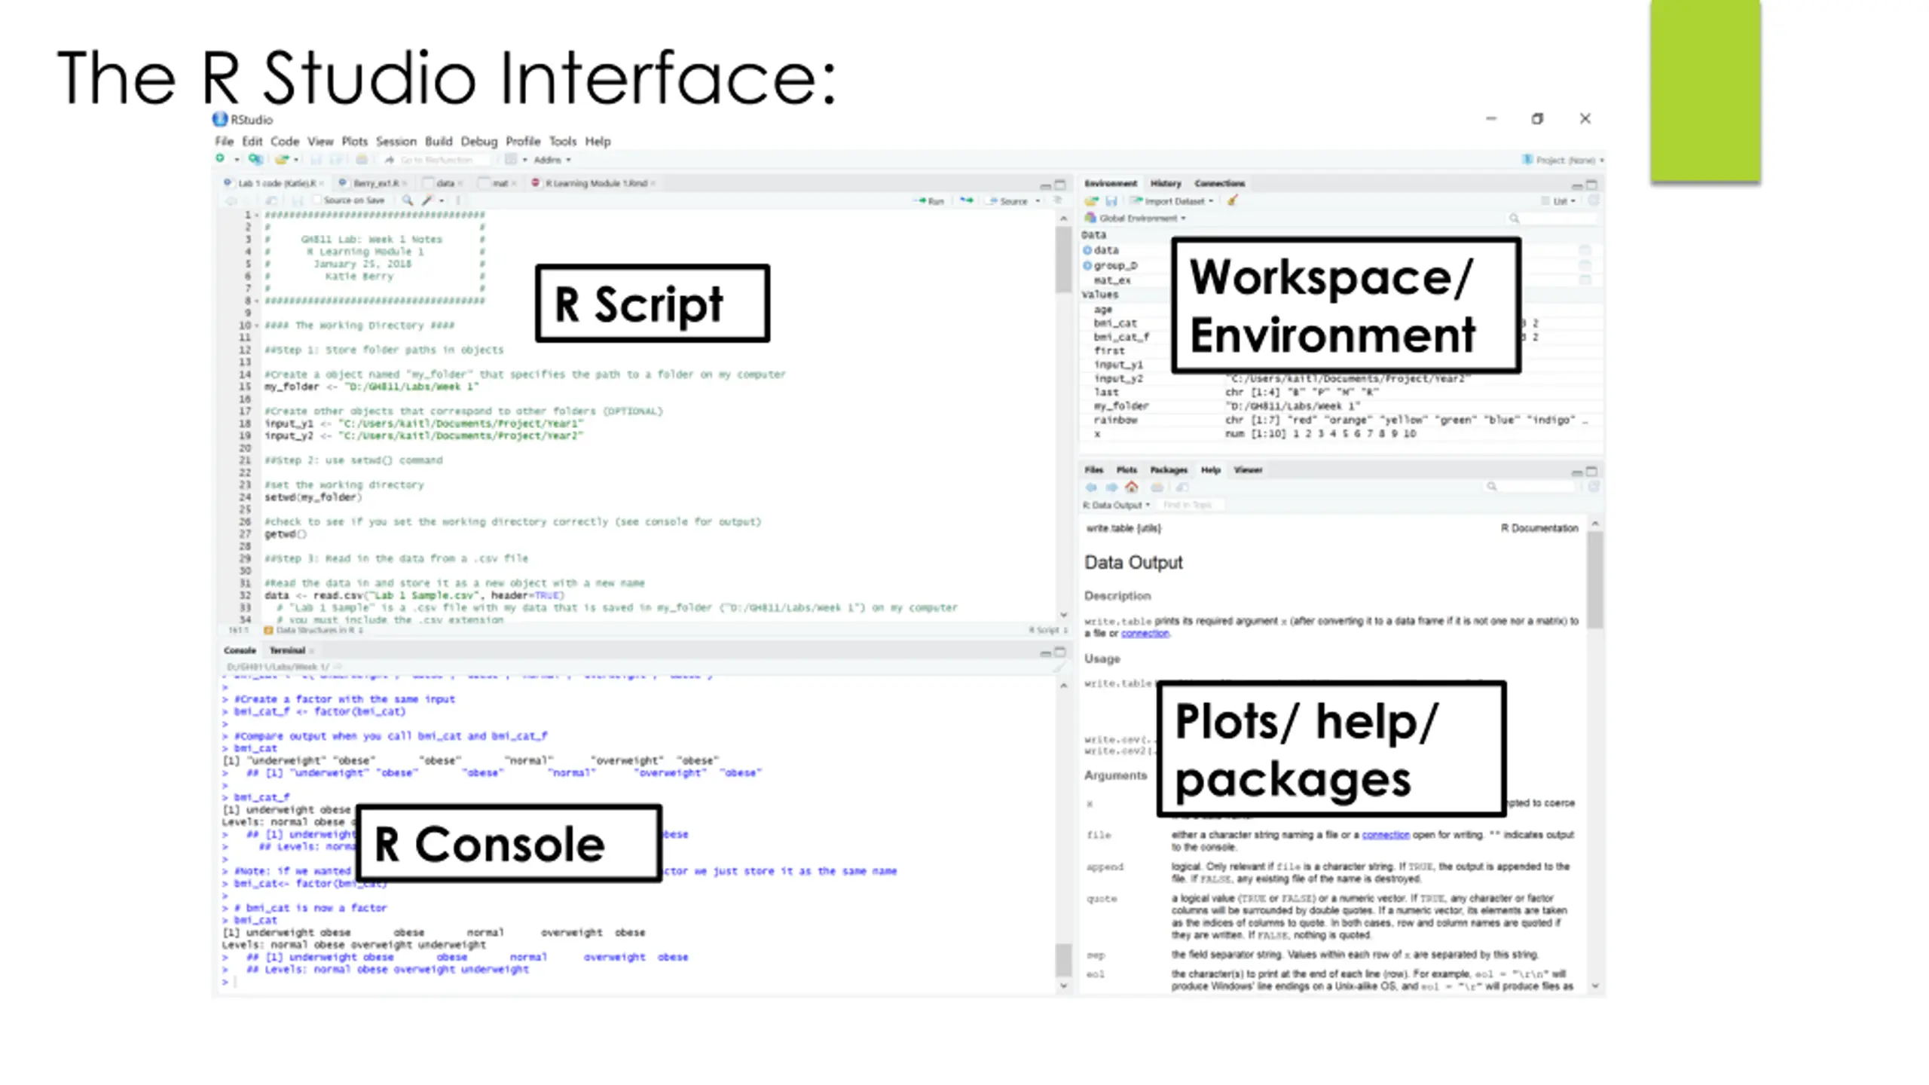Click the Find magnifier icon in script toolbar

[407, 200]
